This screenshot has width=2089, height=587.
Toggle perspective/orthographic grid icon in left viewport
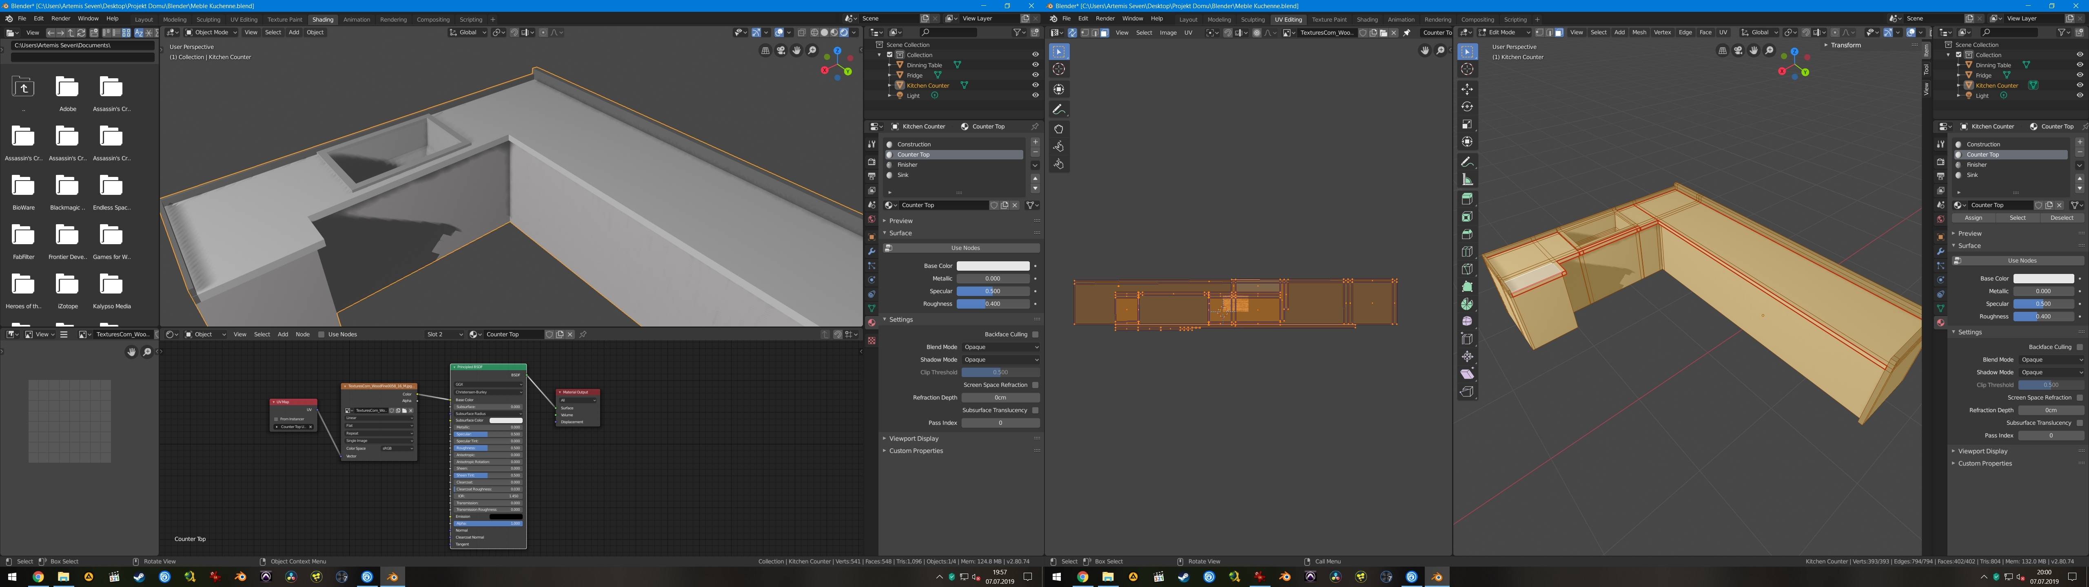[765, 50]
